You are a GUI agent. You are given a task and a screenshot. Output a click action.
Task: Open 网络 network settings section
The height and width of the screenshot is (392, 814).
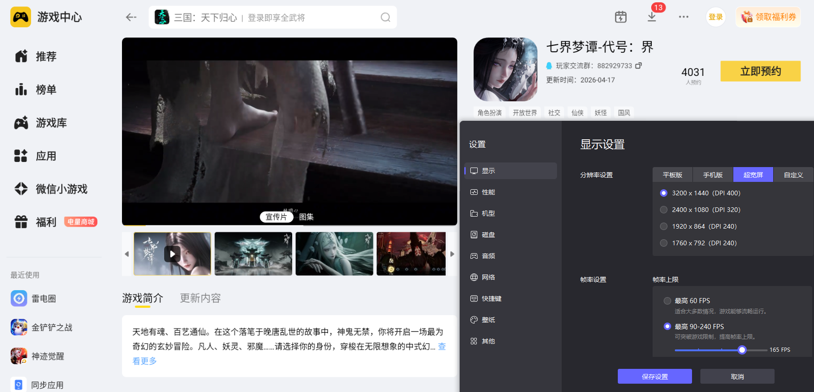click(511, 277)
